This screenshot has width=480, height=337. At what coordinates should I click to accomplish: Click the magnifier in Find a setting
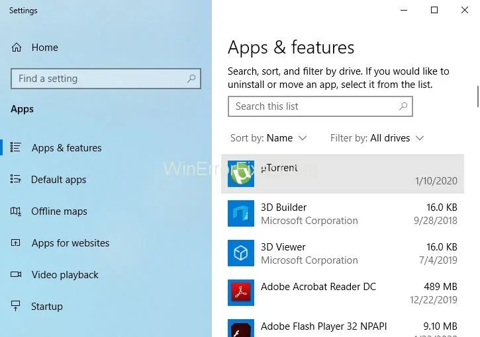pos(191,79)
